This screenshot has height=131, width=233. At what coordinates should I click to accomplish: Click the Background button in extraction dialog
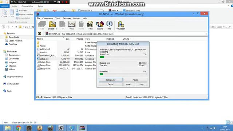click(x=111, y=80)
